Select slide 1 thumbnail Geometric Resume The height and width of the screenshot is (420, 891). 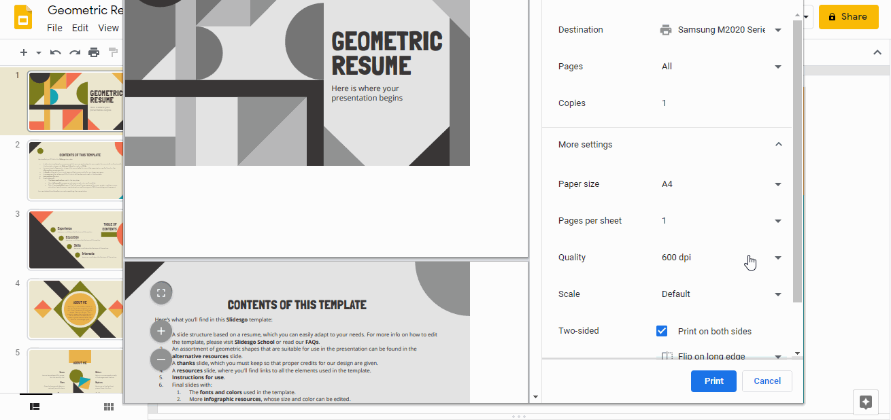(76, 101)
